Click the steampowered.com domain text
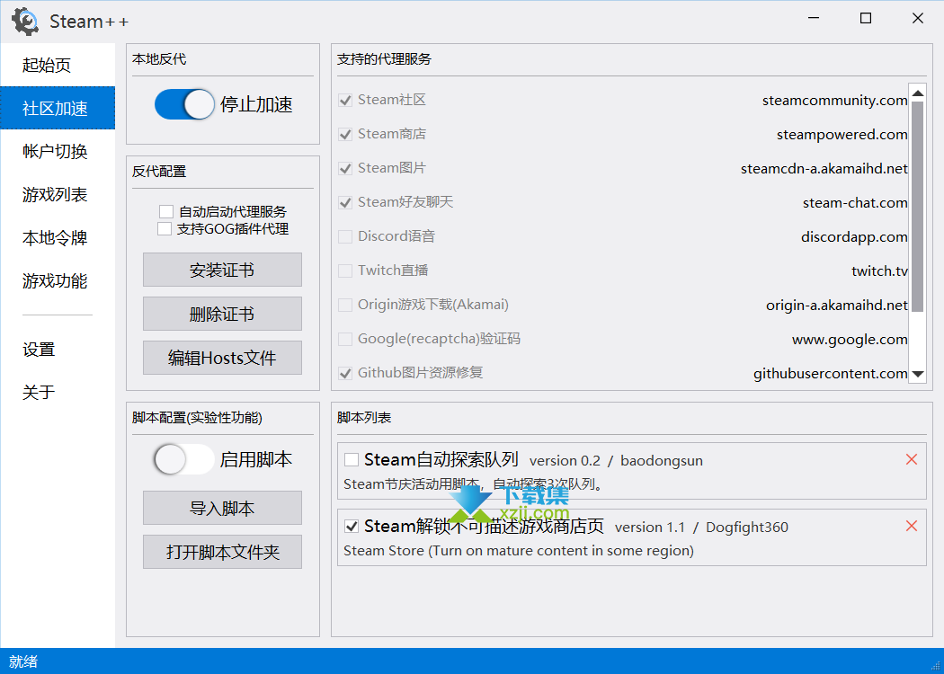This screenshot has width=944, height=674. (842, 135)
